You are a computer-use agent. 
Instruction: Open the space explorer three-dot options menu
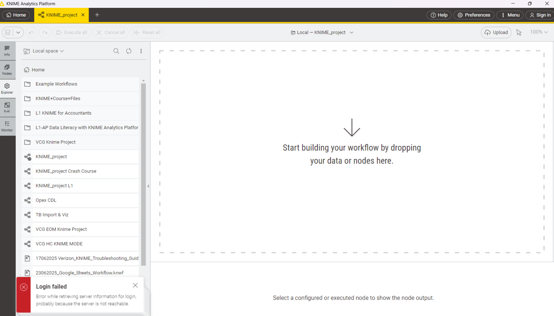pos(141,51)
